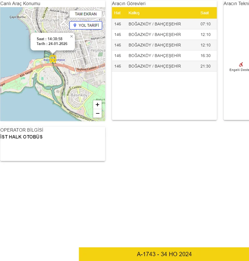Click the Hat column header
Viewport: 249px width, 261px height.
(117, 13)
